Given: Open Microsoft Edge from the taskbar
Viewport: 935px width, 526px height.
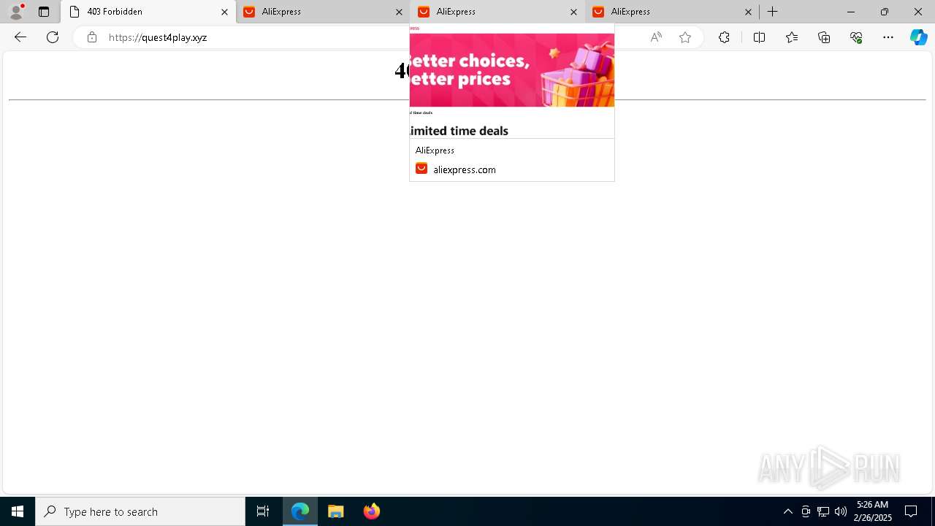Looking at the screenshot, I should [x=300, y=511].
